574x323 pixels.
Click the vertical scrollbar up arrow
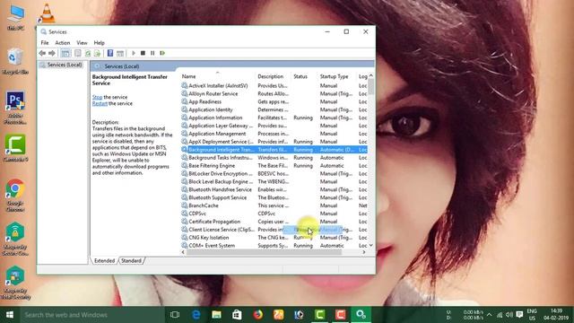point(371,75)
